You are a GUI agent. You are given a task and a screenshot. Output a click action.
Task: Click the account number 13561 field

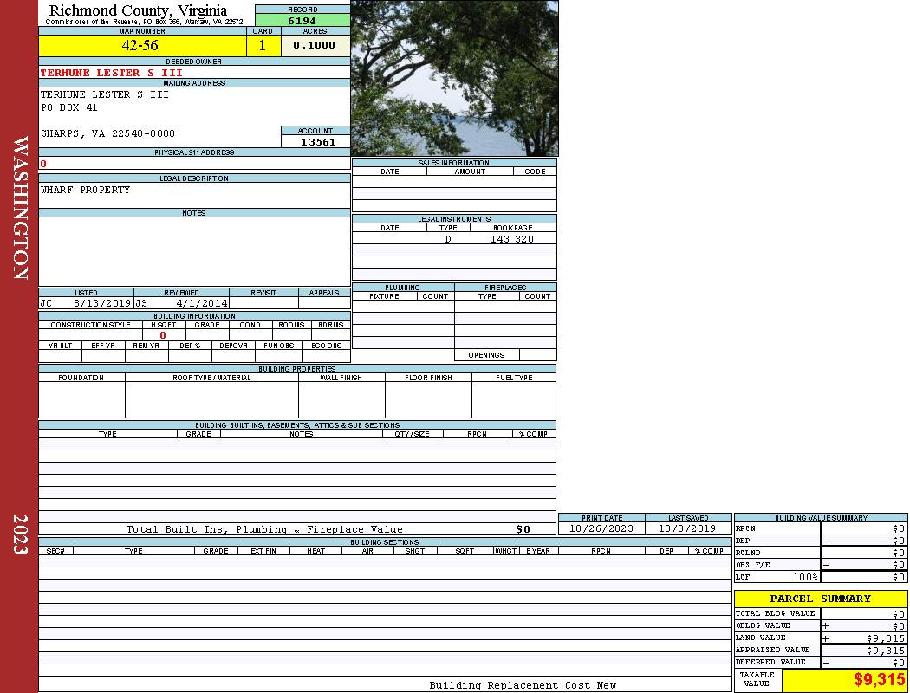point(317,142)
